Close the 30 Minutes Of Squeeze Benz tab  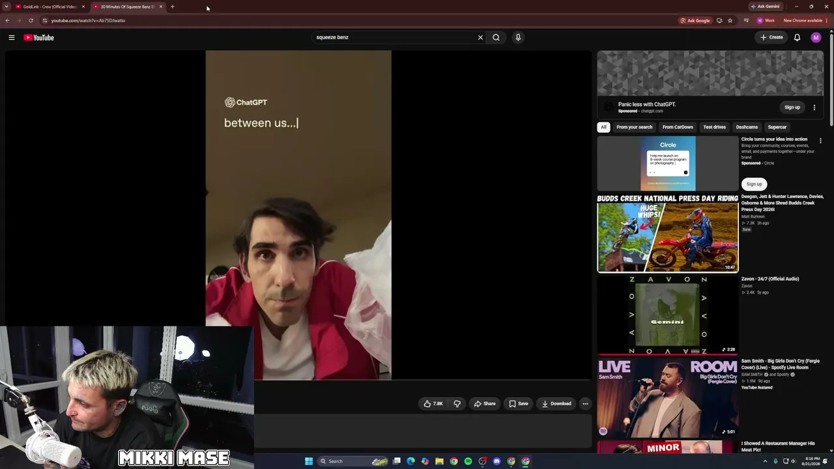pyautogui.click(x=161, y=7)
